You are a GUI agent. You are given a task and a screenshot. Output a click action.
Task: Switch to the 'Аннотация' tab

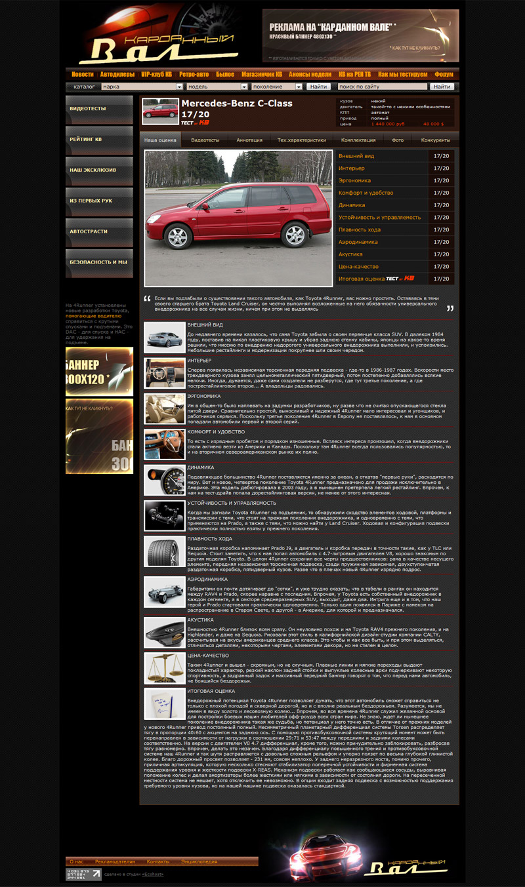249,140
